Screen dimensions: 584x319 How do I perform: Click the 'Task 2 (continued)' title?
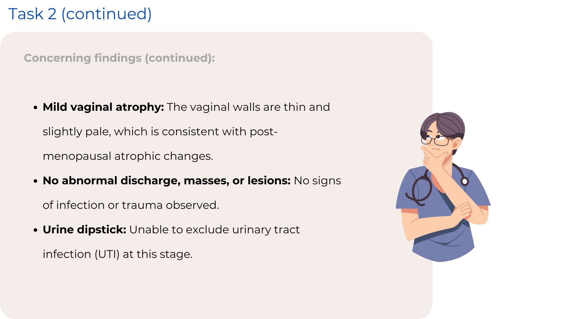[x=80, y=14]
